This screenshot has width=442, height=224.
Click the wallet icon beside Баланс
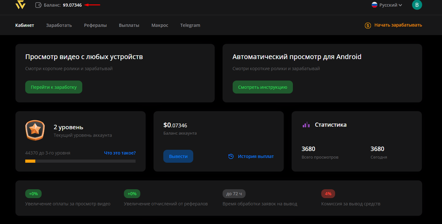point(38,5)
